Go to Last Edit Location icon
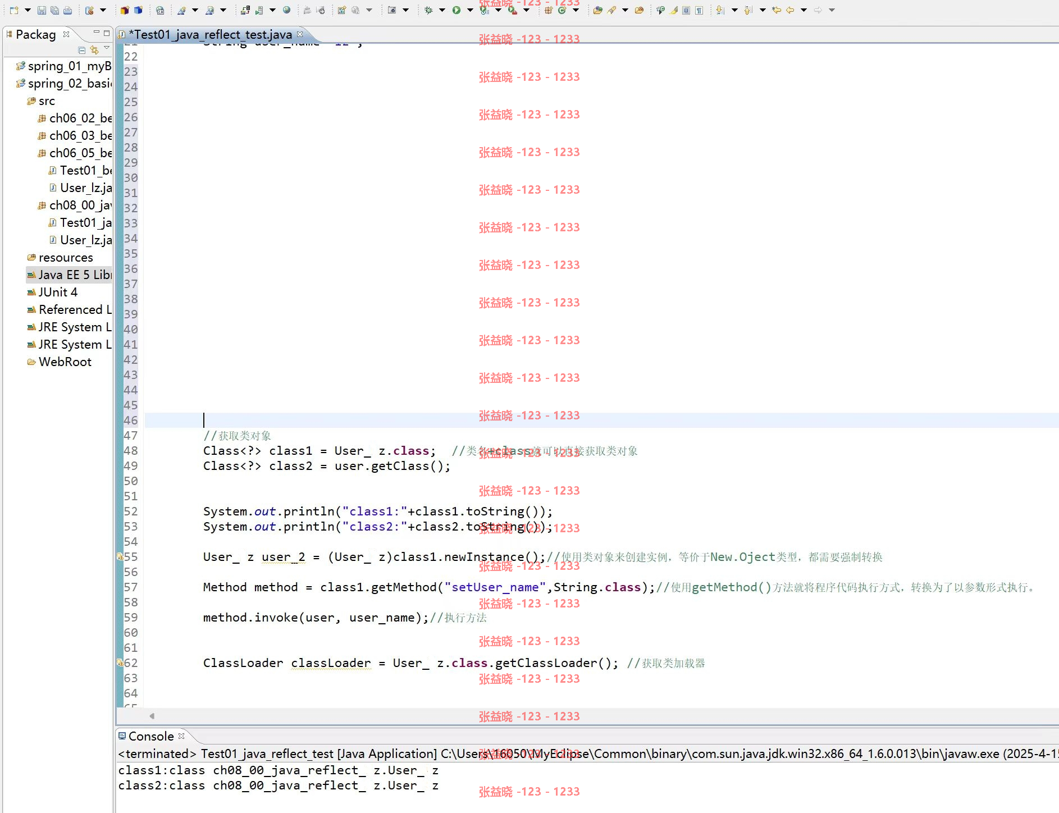 tap(777, 10)
